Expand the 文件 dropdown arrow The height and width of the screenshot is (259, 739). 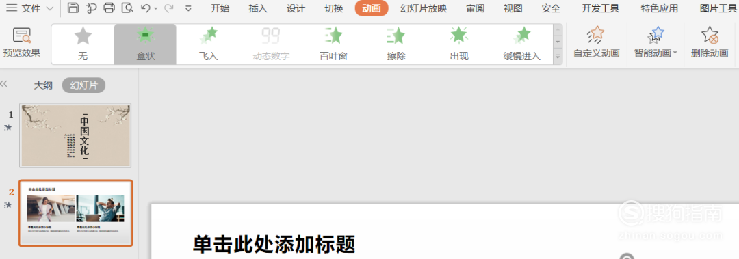pos(51,8)
